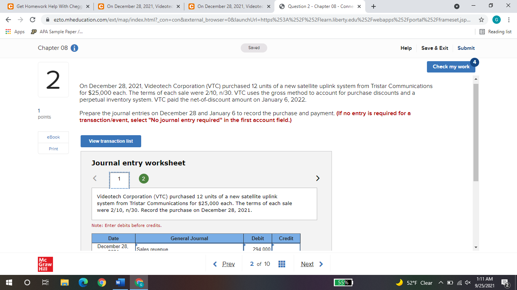Viewport: 517px width, 290px height.
Task: Click View transaction list button
Action: click(111, 141)
